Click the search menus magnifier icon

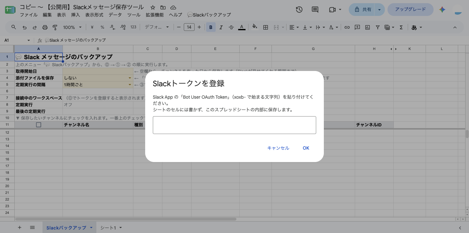coord(14,27)
